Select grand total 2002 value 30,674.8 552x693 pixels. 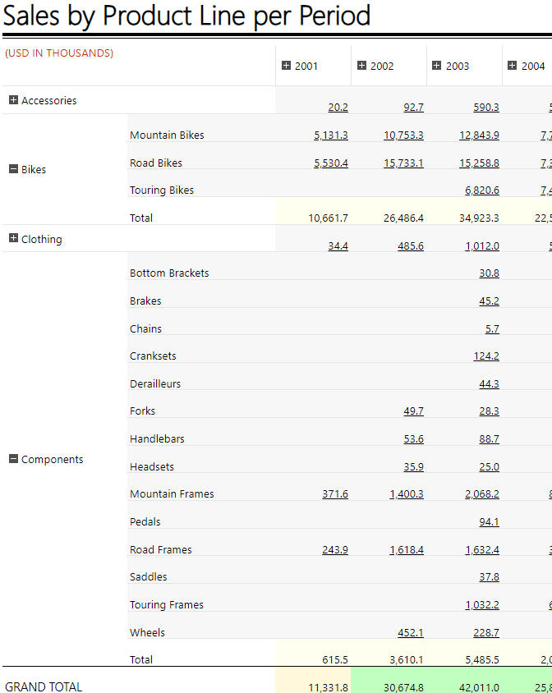point(403,688)
